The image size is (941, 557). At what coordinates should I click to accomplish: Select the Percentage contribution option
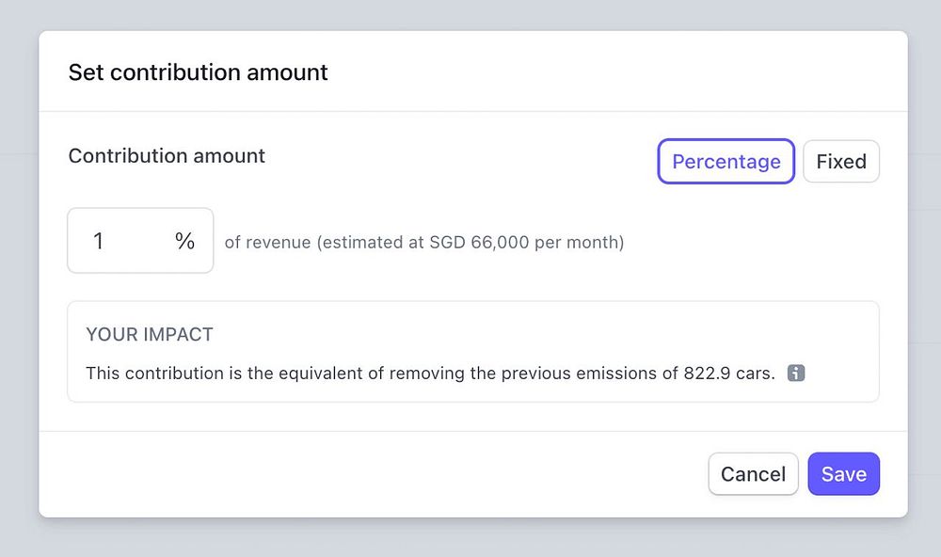pyautogui.click(x=726, y=162)
